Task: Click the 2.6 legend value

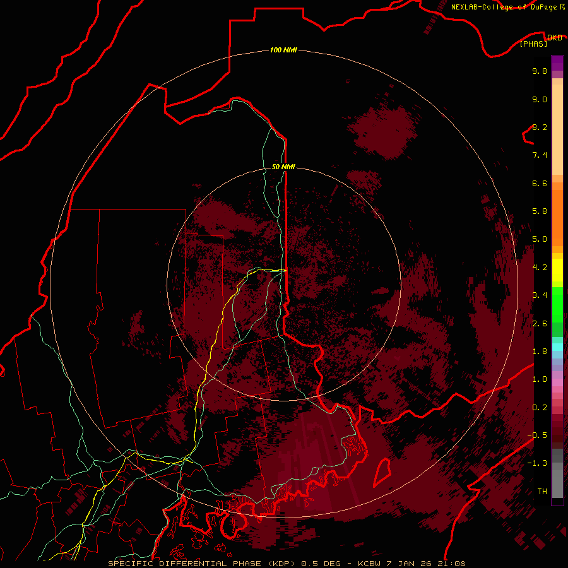Action: (x=540, y=324)
